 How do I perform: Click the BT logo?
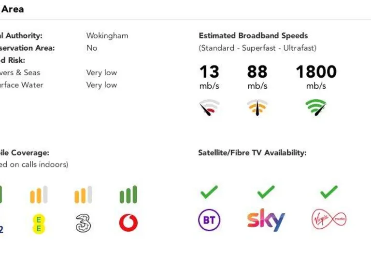pos(209,221)
